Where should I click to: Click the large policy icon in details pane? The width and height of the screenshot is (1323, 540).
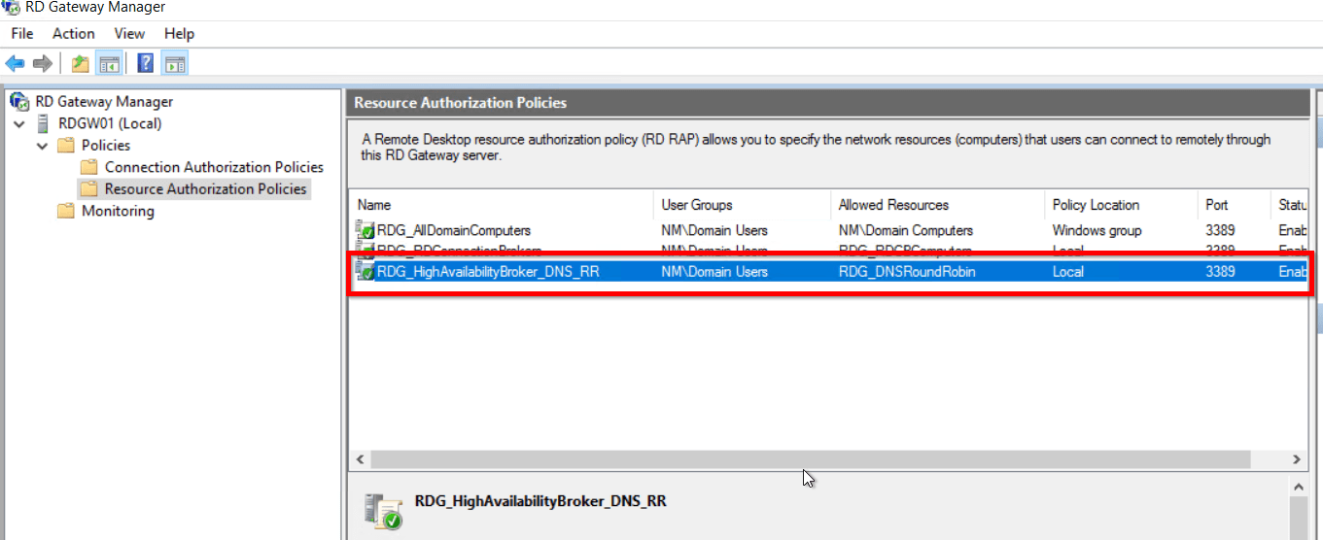point(381,511)
